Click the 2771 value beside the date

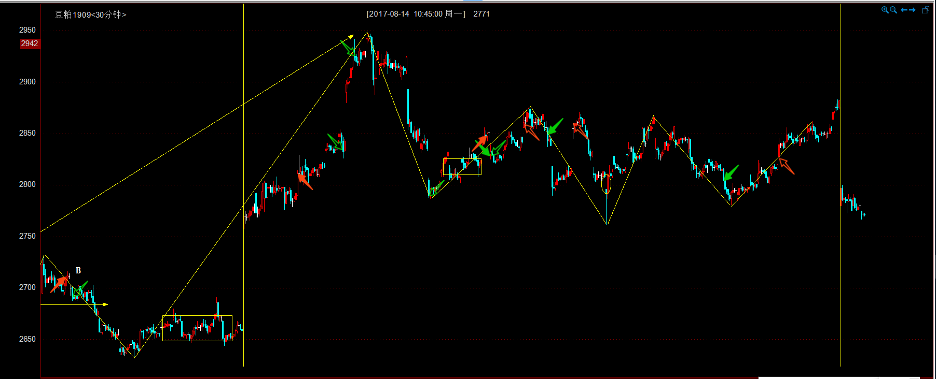(481, 14)
